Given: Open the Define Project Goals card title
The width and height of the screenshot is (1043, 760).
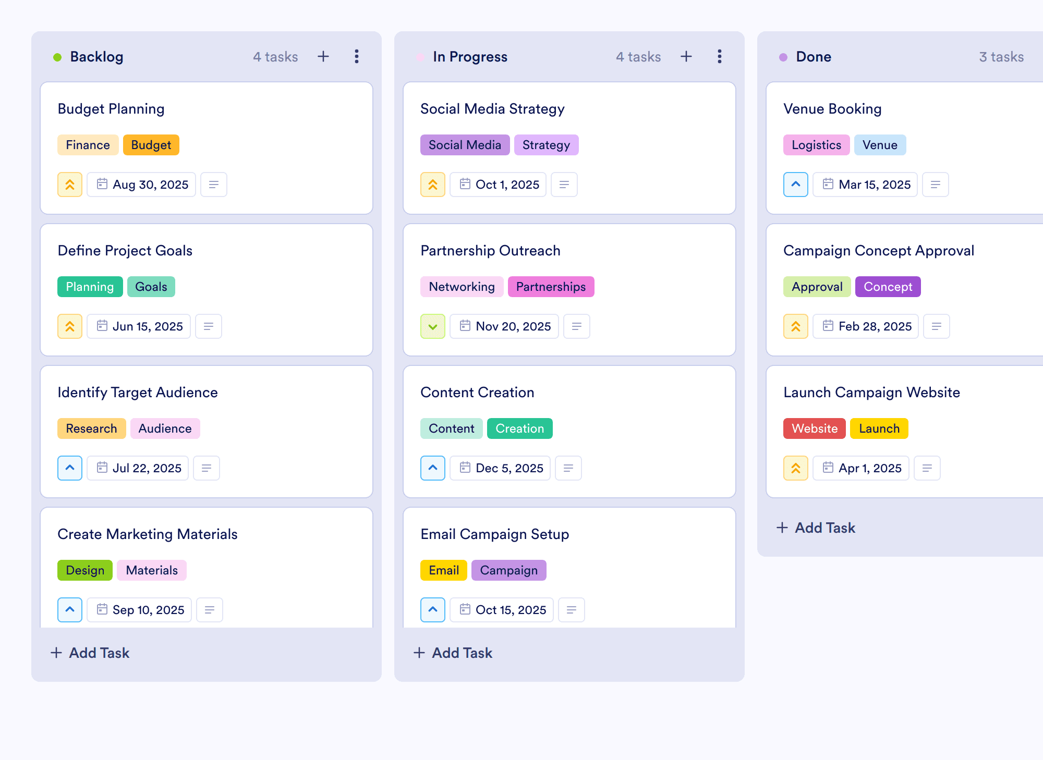Looking at the screenshot, I should pyautogui.click(x=125, y=251).
